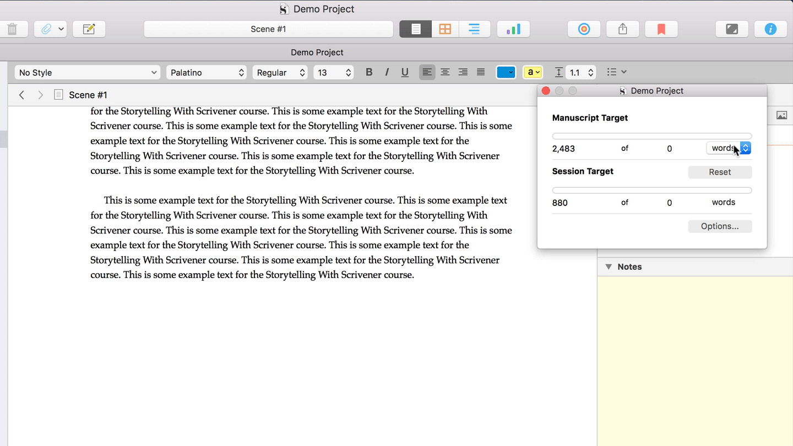Center align text
Image resolution: width=793 pixels, height=446 pixels.
click(445, 72)
